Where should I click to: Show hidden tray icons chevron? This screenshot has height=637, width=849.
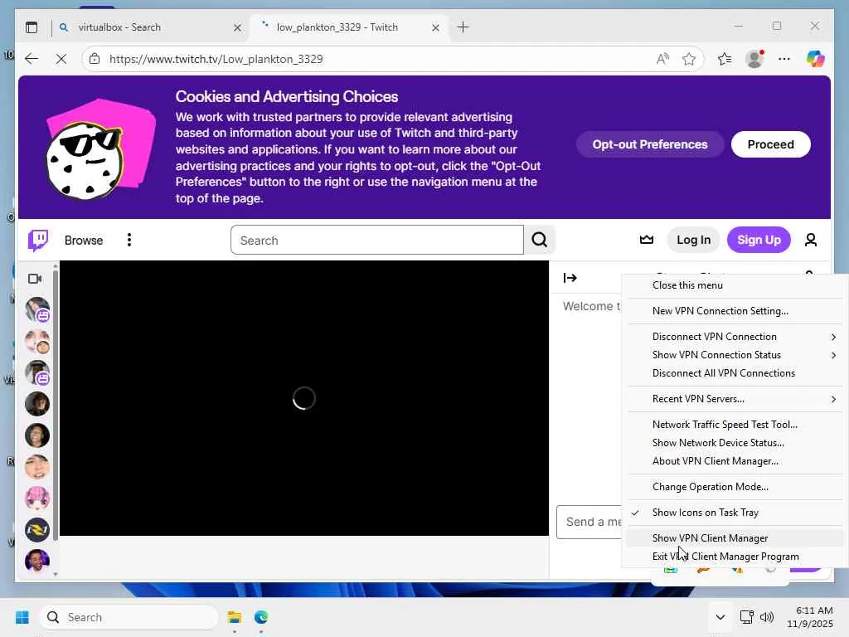[720, 617]
